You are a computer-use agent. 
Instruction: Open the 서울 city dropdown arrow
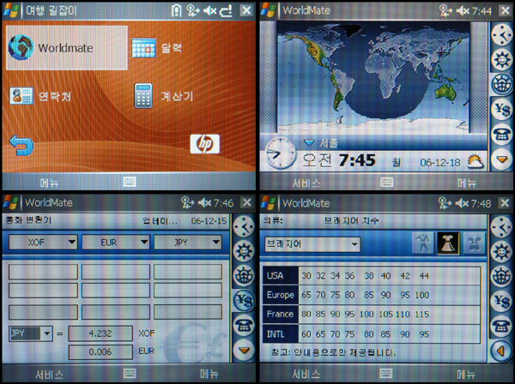(x=309, y=142)
